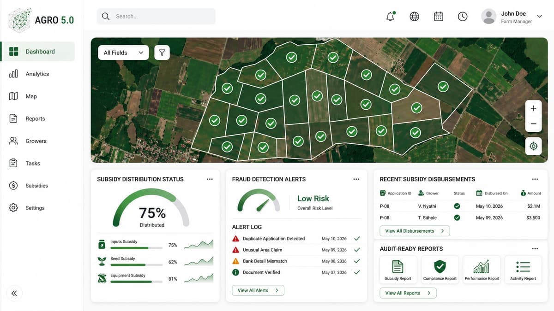Toggle checkmark for Duplicate Application Detected alert
Viewport: 554px width, 311px height.
(357, 239)
